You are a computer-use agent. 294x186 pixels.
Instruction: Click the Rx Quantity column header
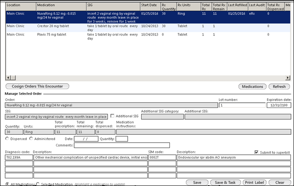click(x=168, y=7)
